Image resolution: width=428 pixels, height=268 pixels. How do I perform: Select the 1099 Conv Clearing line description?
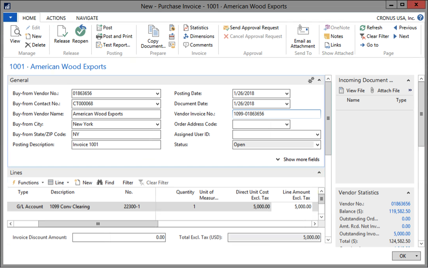point(70,206)
